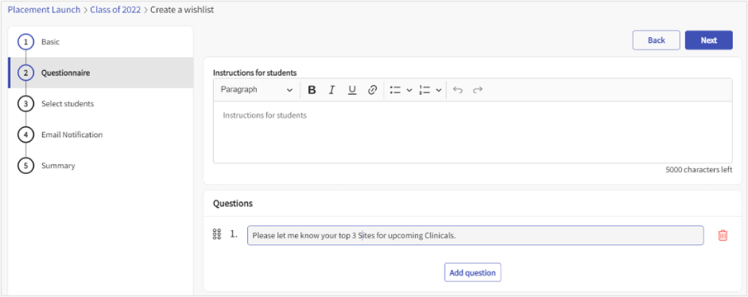Click the '5000 characters left' counter
Screen dimensions: 748x297
(x=699, y=170)
